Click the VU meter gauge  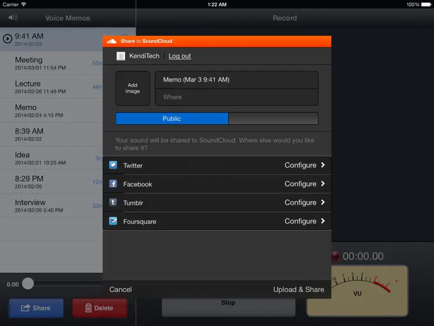pos(357,291)
